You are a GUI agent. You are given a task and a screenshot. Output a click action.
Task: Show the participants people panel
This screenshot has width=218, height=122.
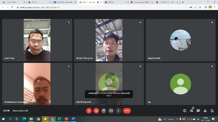[x=192, y=111]
